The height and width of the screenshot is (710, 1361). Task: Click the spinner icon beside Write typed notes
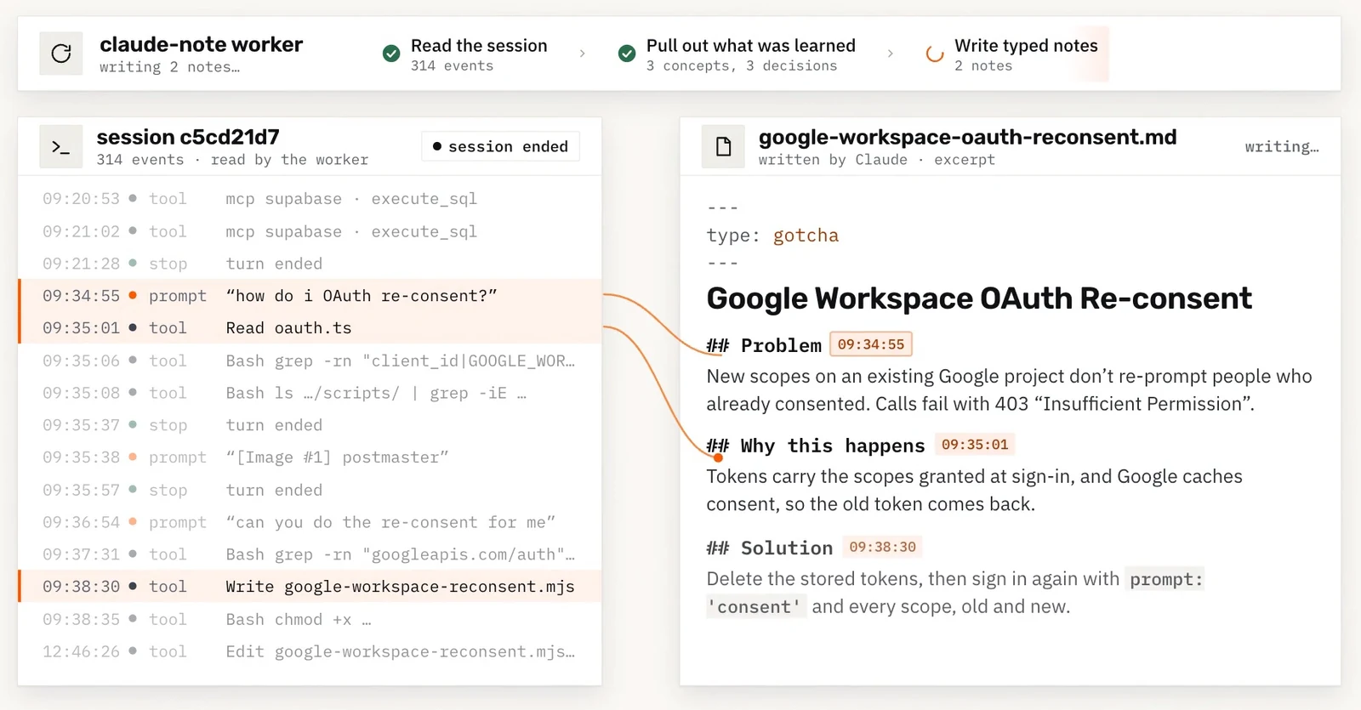pyautogui.click(x=935, y=54)
